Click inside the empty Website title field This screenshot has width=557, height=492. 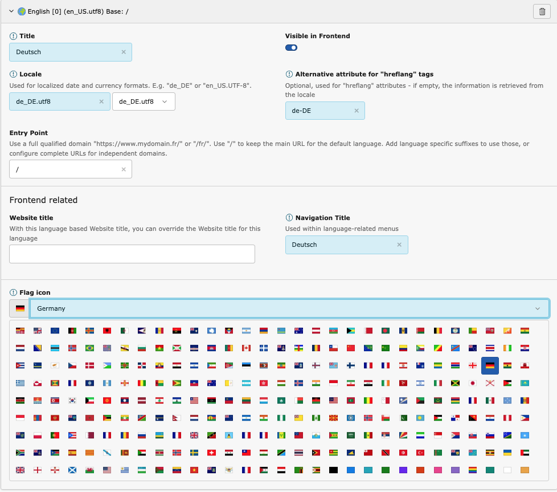tap(132, 254)
